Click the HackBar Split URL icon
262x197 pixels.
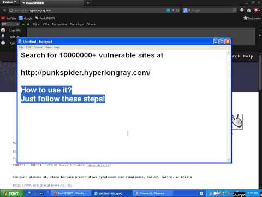click(3, 36)
